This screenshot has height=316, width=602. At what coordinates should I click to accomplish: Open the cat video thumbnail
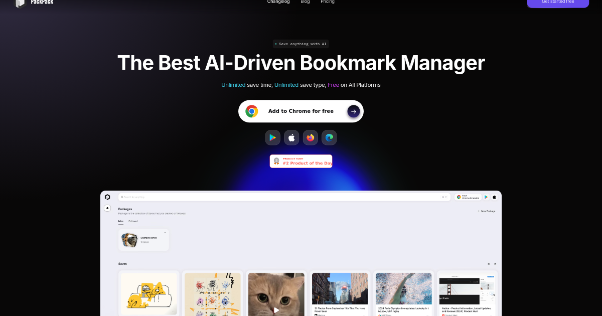[x=276, y=295]
